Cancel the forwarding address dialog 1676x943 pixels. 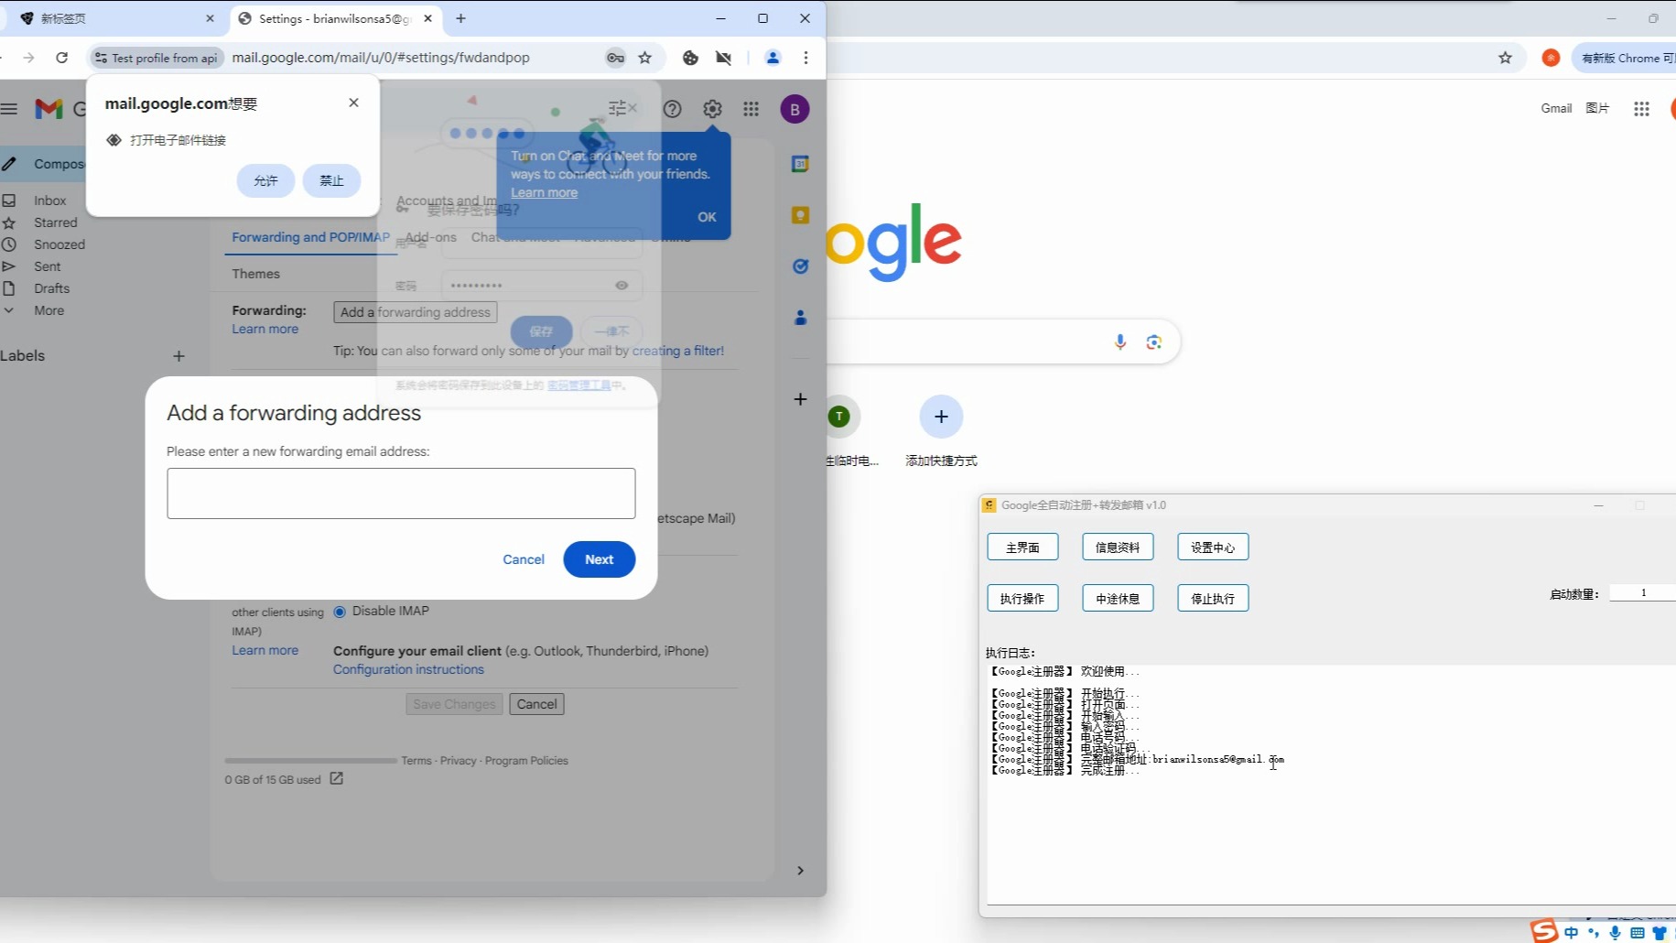524,559
